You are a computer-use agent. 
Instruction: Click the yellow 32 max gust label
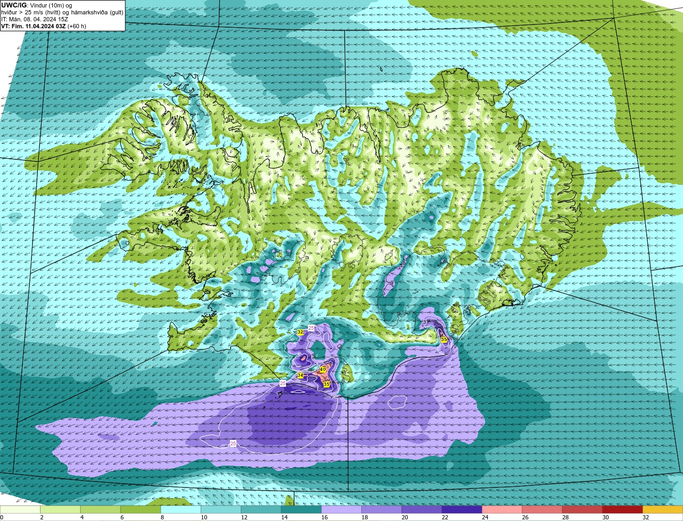pyautogui.click(x=300, y=332)
